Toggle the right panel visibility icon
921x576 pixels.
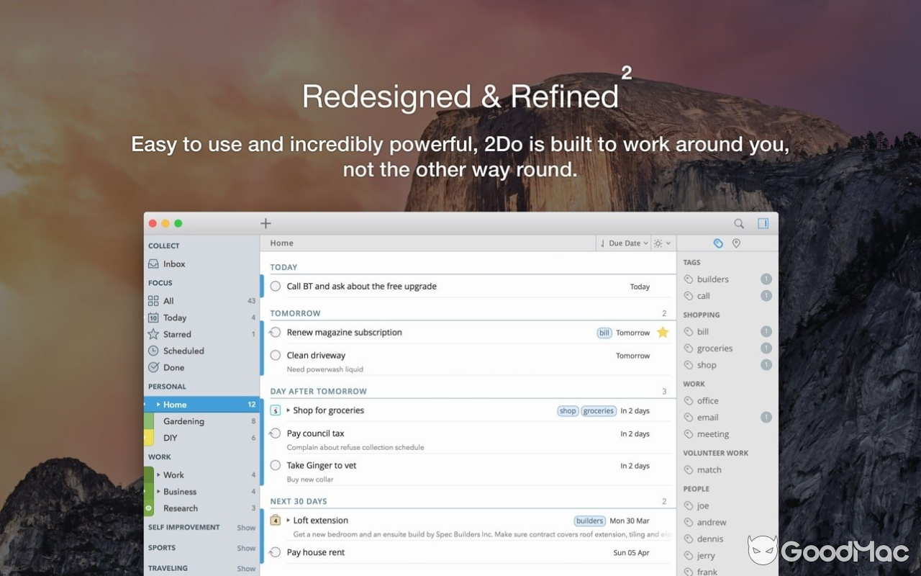click(763, 223)
